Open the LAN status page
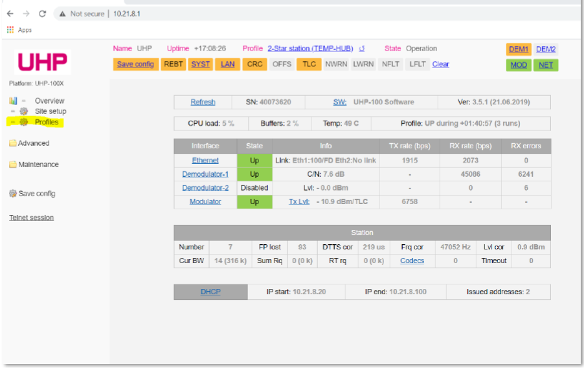 click(x=228, y=64)
